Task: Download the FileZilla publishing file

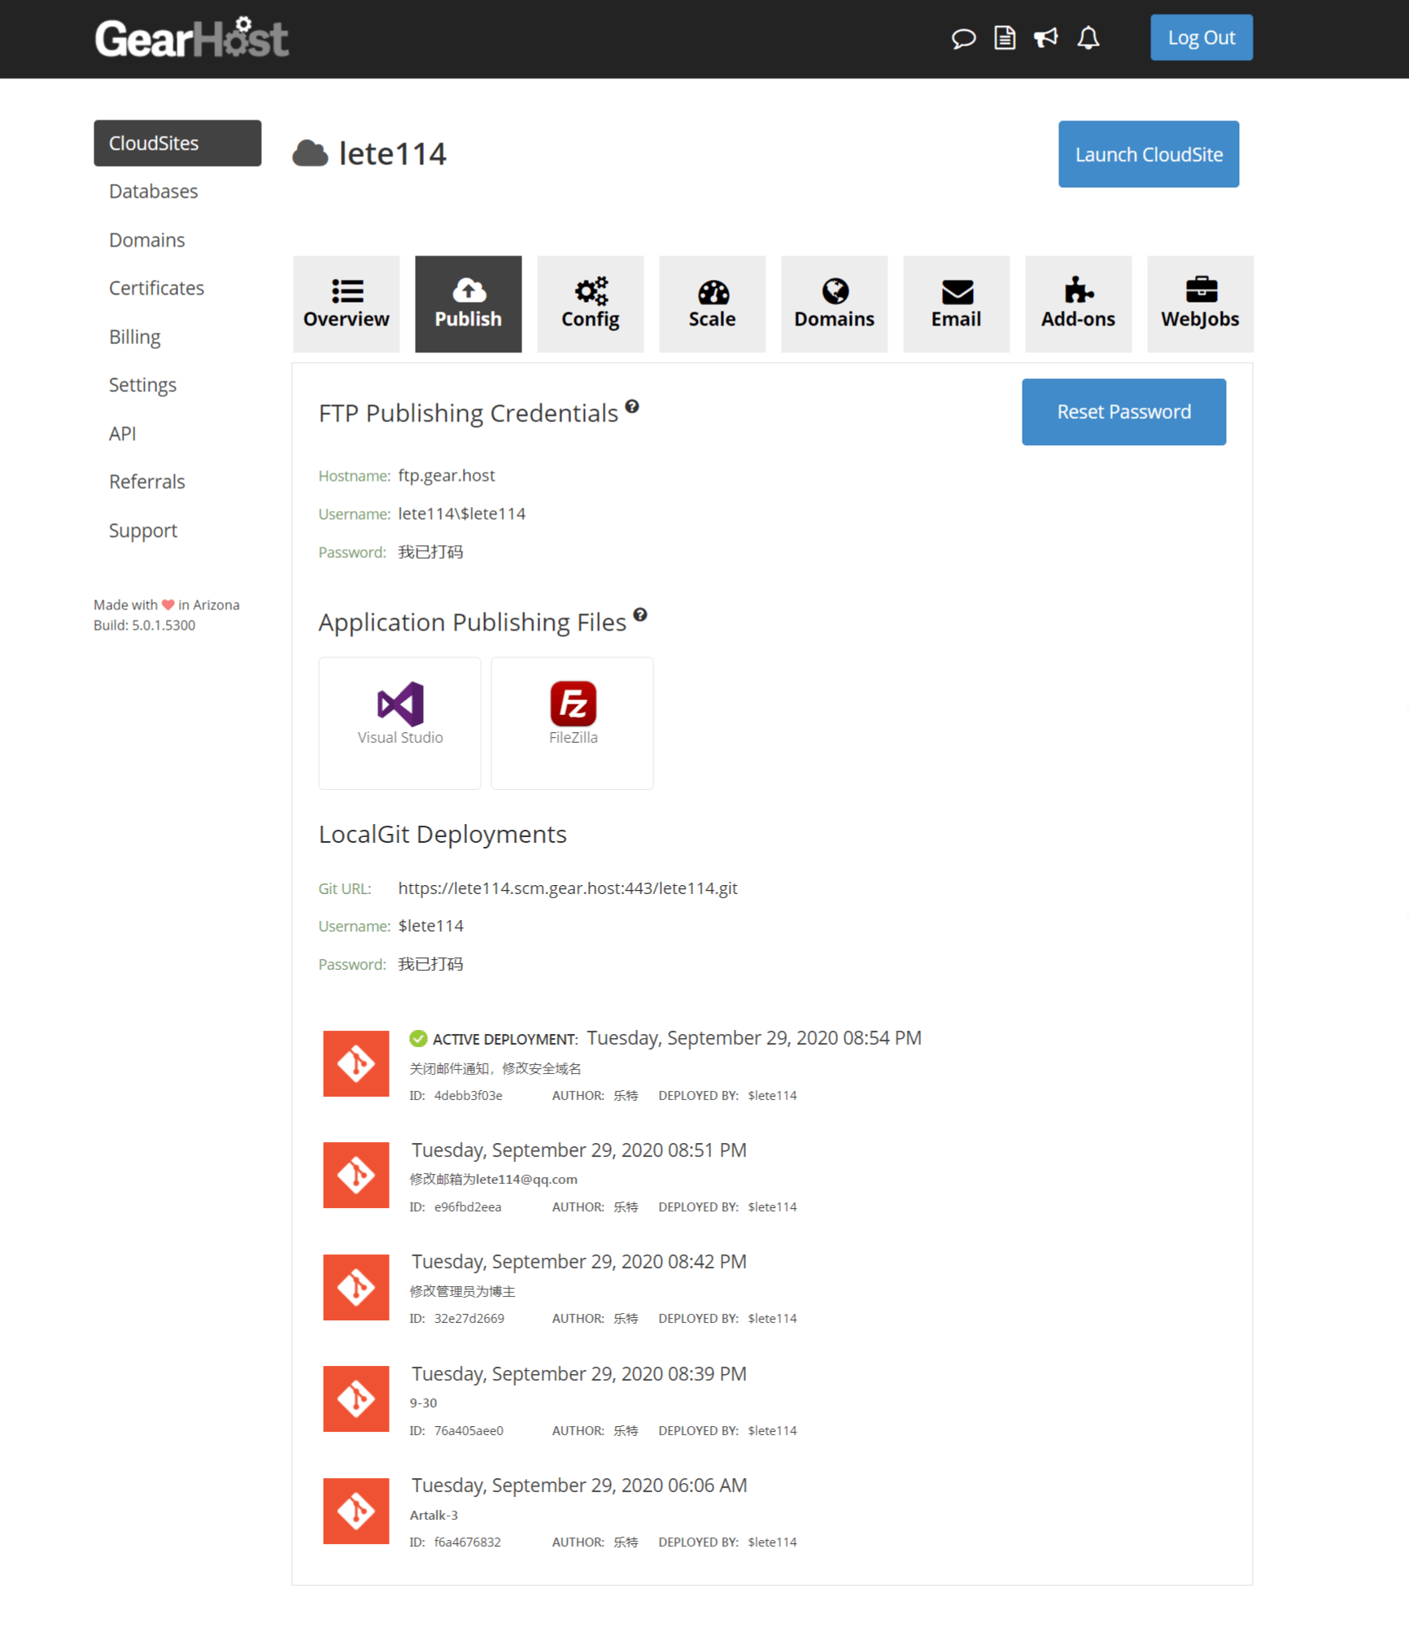Action: click(572, 722)
